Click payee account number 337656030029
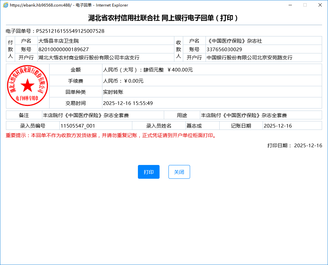Viewport: 328px width, 265px height. click(x=224, y=50)
